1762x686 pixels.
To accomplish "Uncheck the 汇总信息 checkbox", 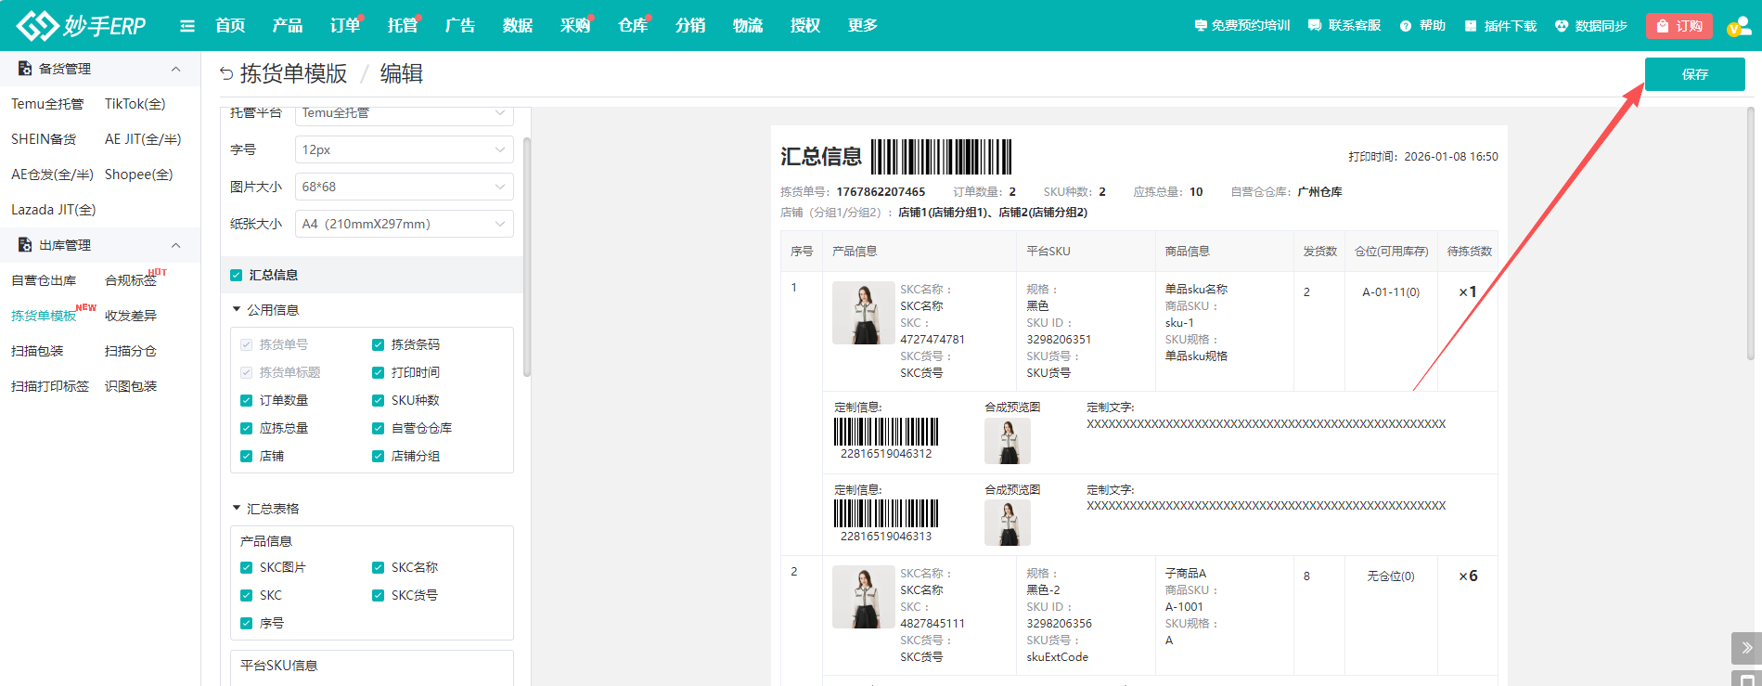I will click(x=237, y=275).
